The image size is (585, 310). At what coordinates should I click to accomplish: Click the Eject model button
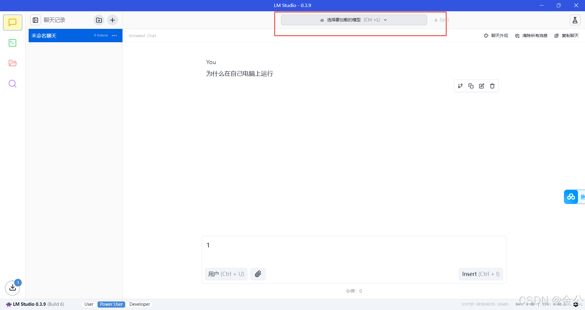point(441,20)
